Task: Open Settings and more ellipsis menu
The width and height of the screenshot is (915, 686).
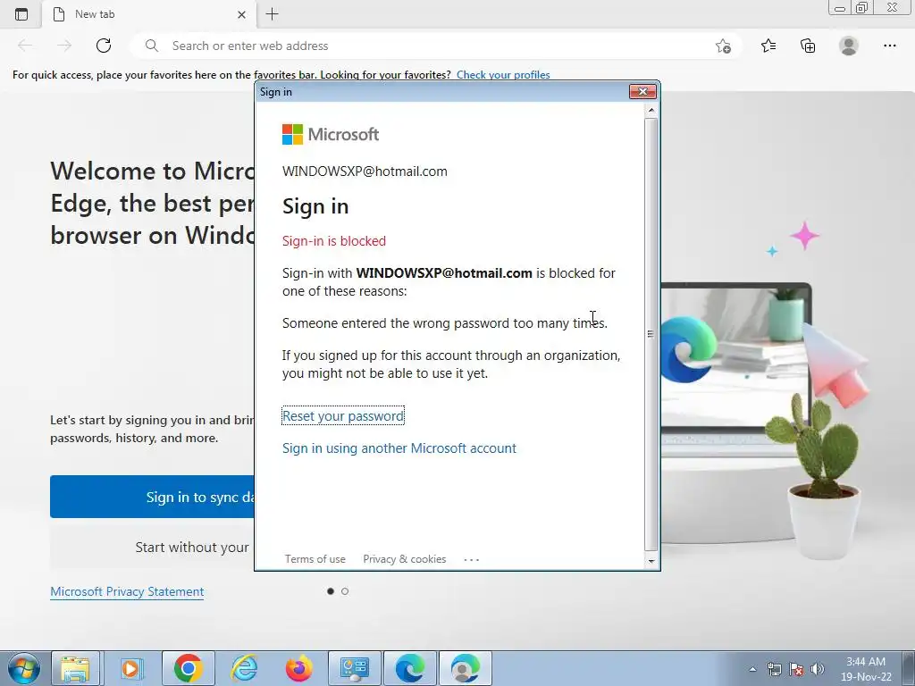Action: click(889, 46)
